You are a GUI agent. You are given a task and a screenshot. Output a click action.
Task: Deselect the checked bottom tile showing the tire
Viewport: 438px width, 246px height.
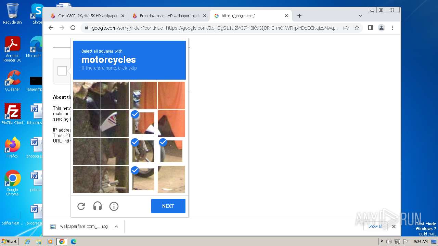click(143, 179)
